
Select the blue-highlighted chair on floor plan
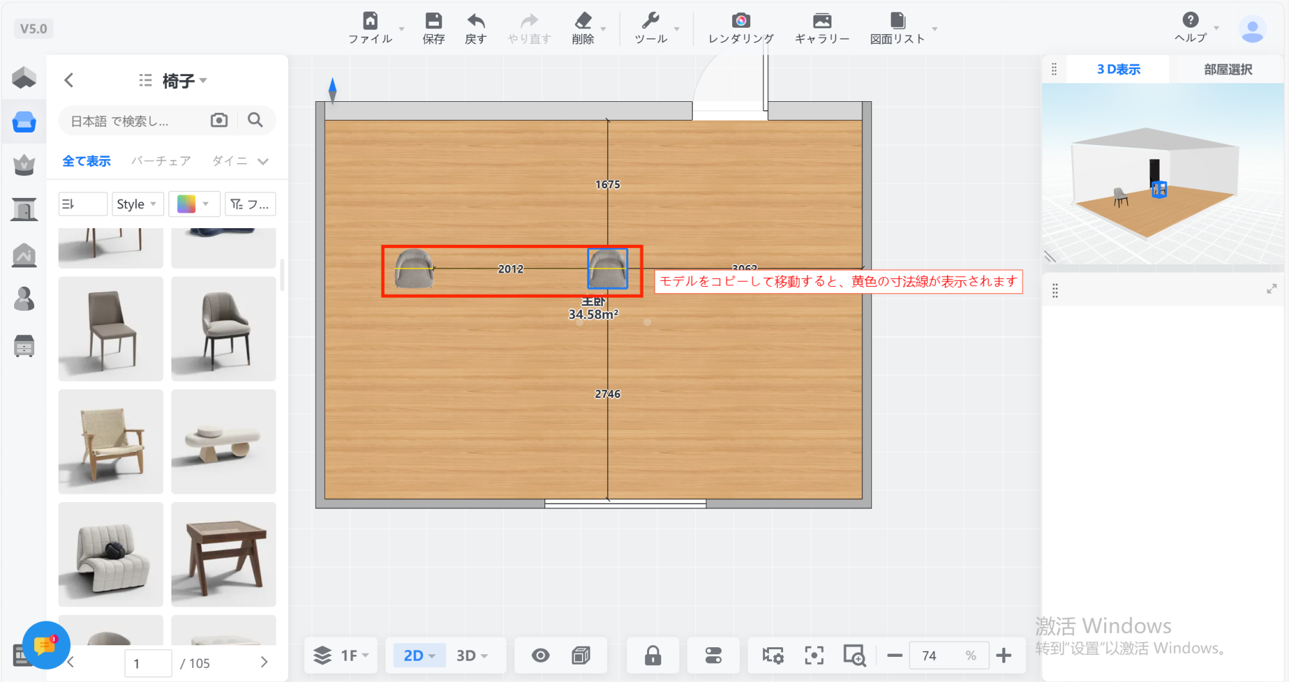(x=607, y=268)
